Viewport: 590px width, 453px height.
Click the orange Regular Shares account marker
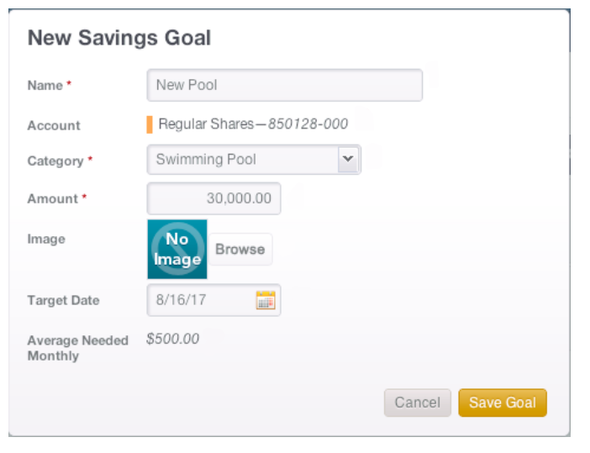150,124
